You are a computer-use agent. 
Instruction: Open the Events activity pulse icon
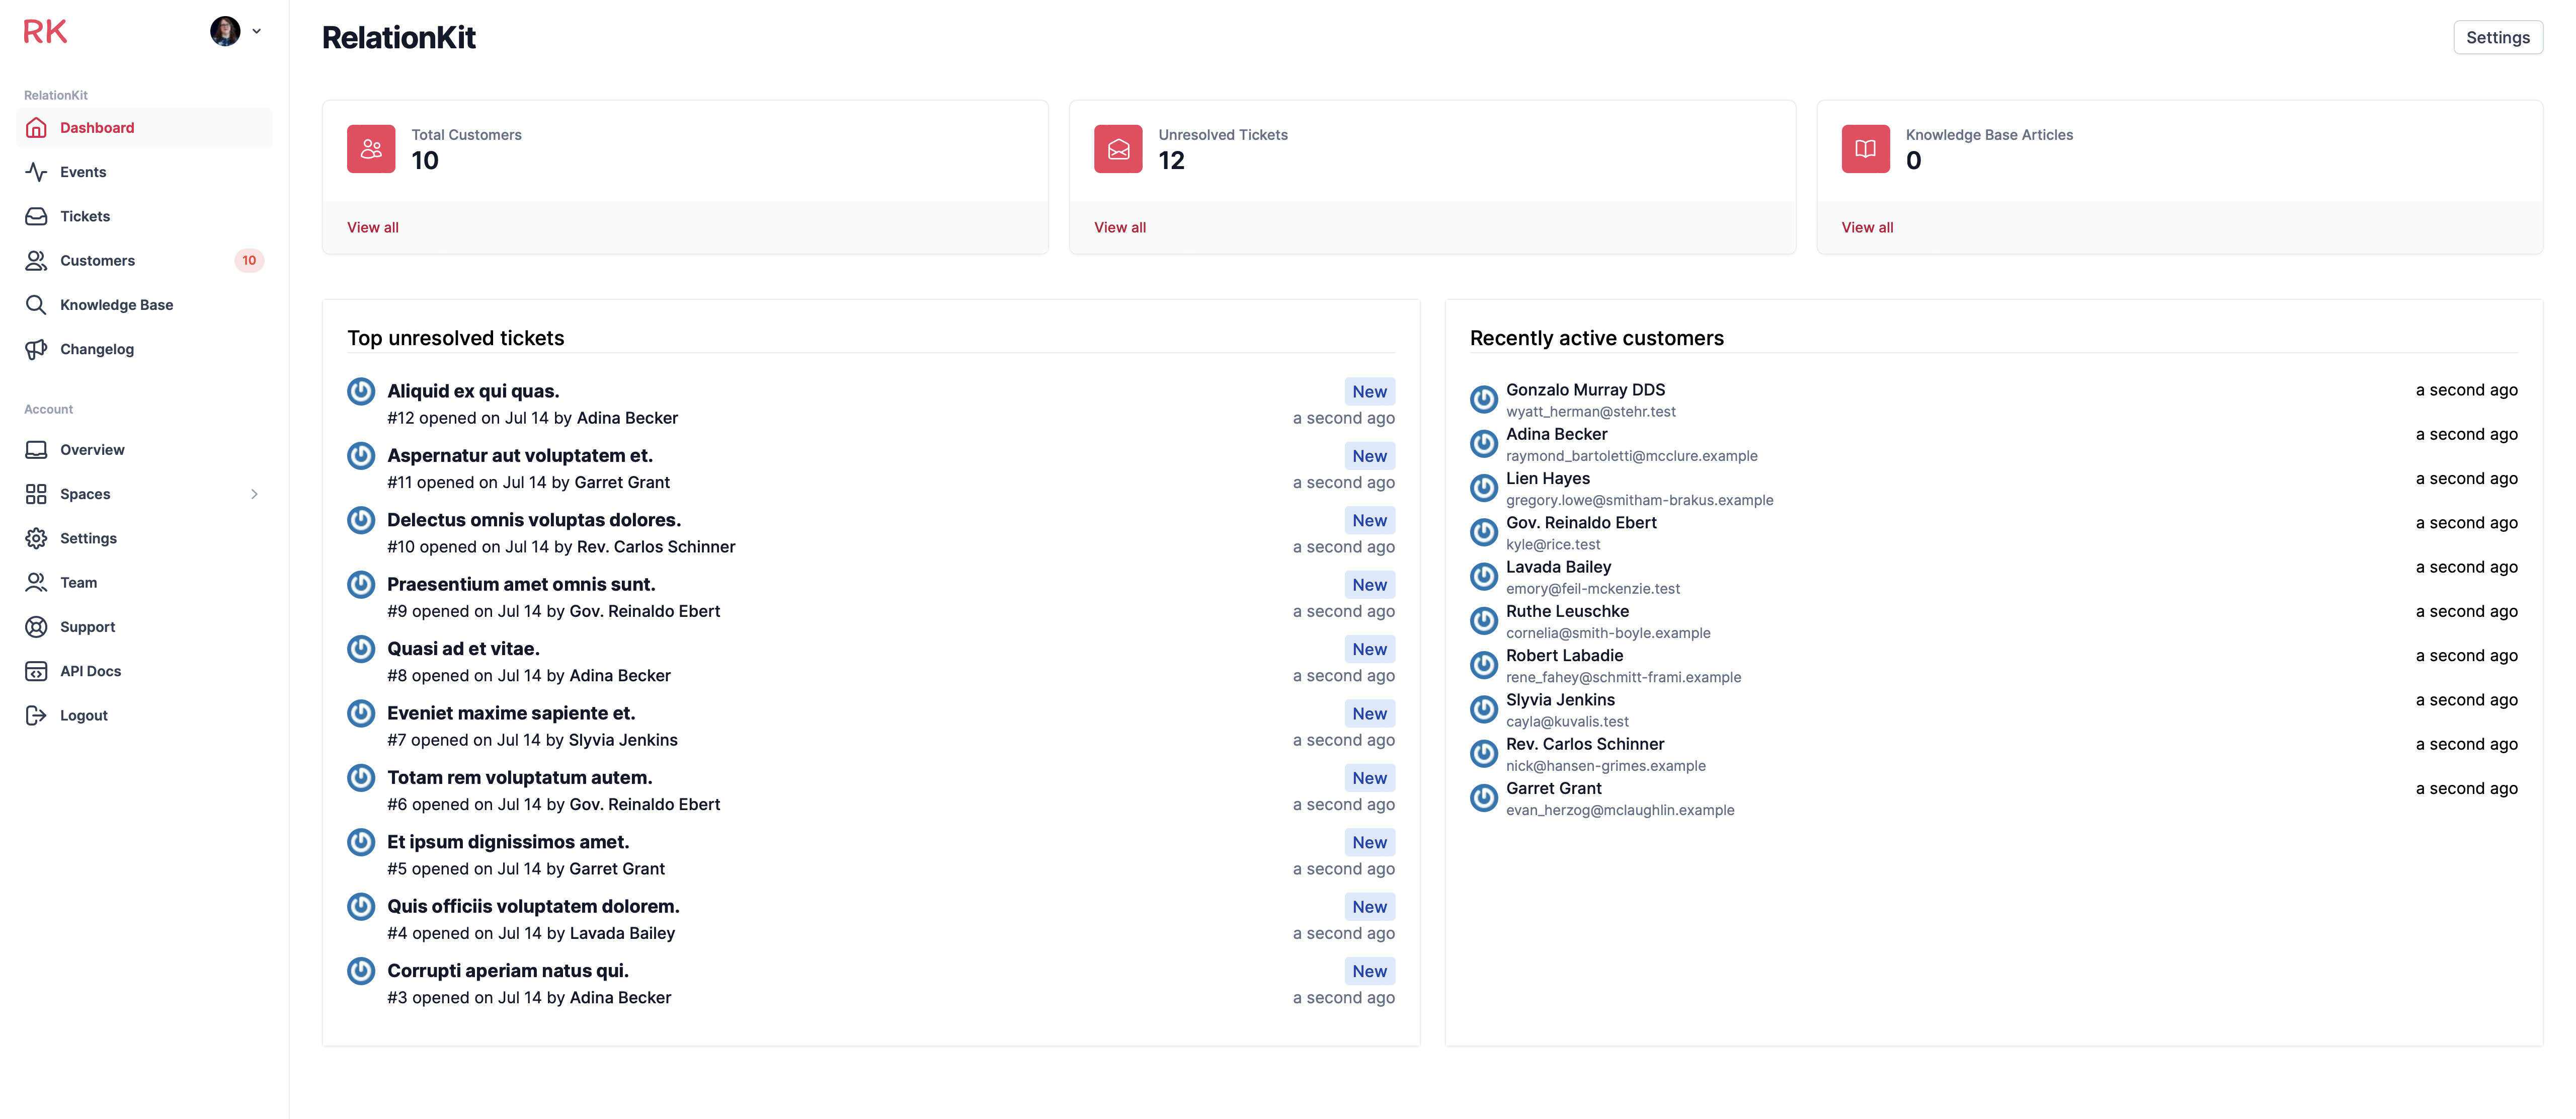point(36,172)
